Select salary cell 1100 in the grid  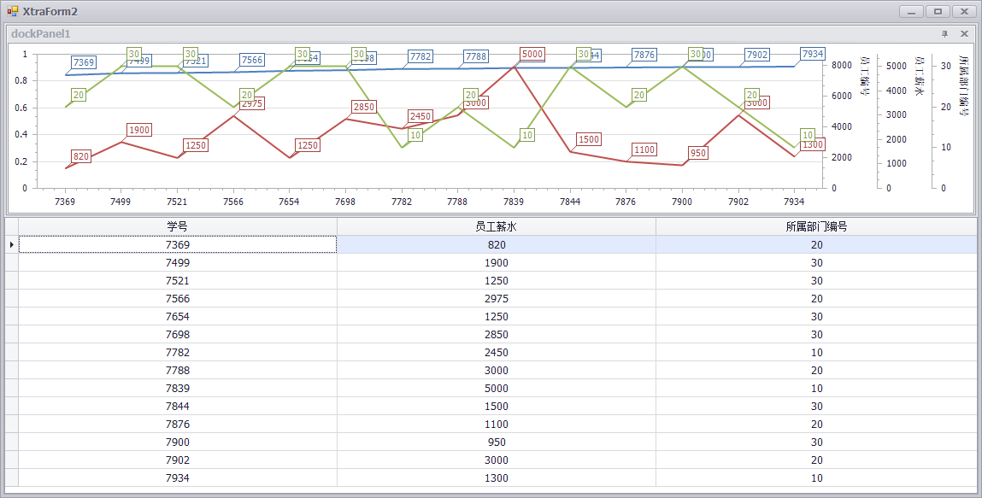click(496, 425)
